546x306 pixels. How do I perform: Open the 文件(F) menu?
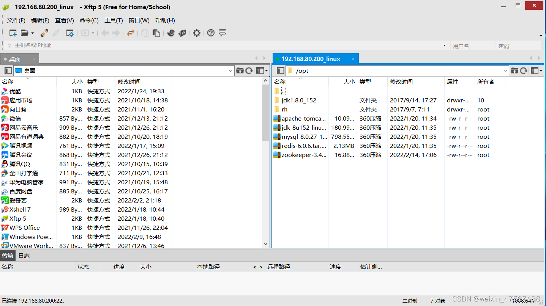16,20
